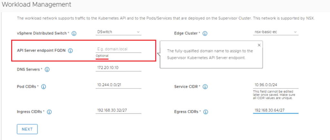Click info icon next to Egress CIDRs
The image size is (330, 140).
[x=205, y=112]
